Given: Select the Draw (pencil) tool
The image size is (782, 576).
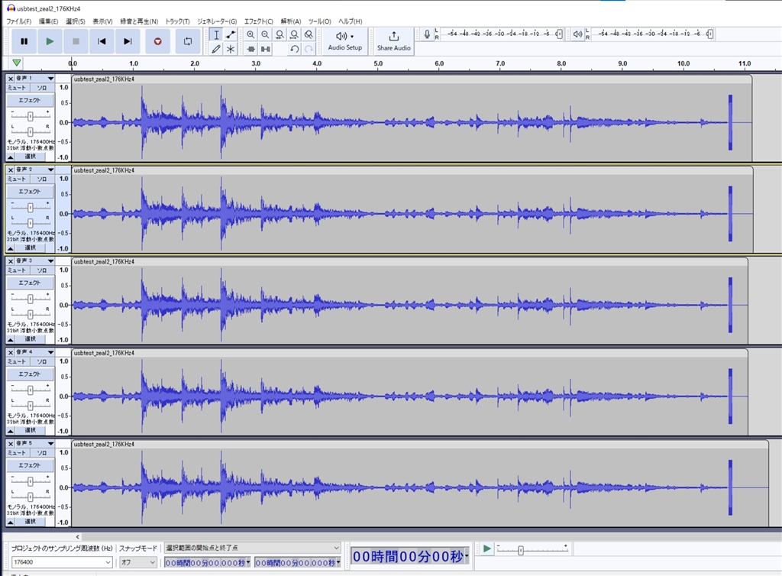Looking at the screenshot, I should 216,49.
